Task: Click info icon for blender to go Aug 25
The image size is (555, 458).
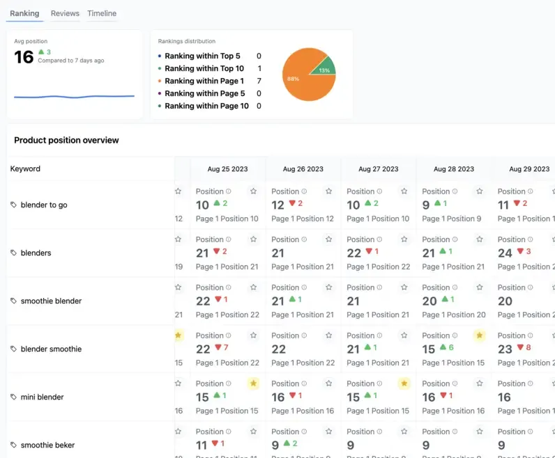Action: tap(229, 191)
